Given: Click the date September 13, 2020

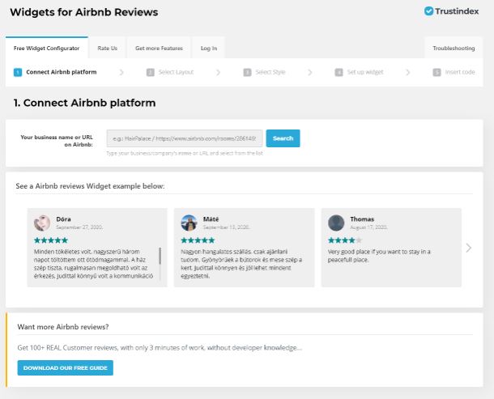Looking at the screenshot, I should 226,227.
